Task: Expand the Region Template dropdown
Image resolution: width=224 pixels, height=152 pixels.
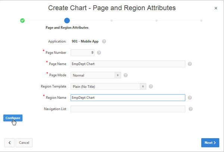Action: pyautogui.click(x=108, y=86)
